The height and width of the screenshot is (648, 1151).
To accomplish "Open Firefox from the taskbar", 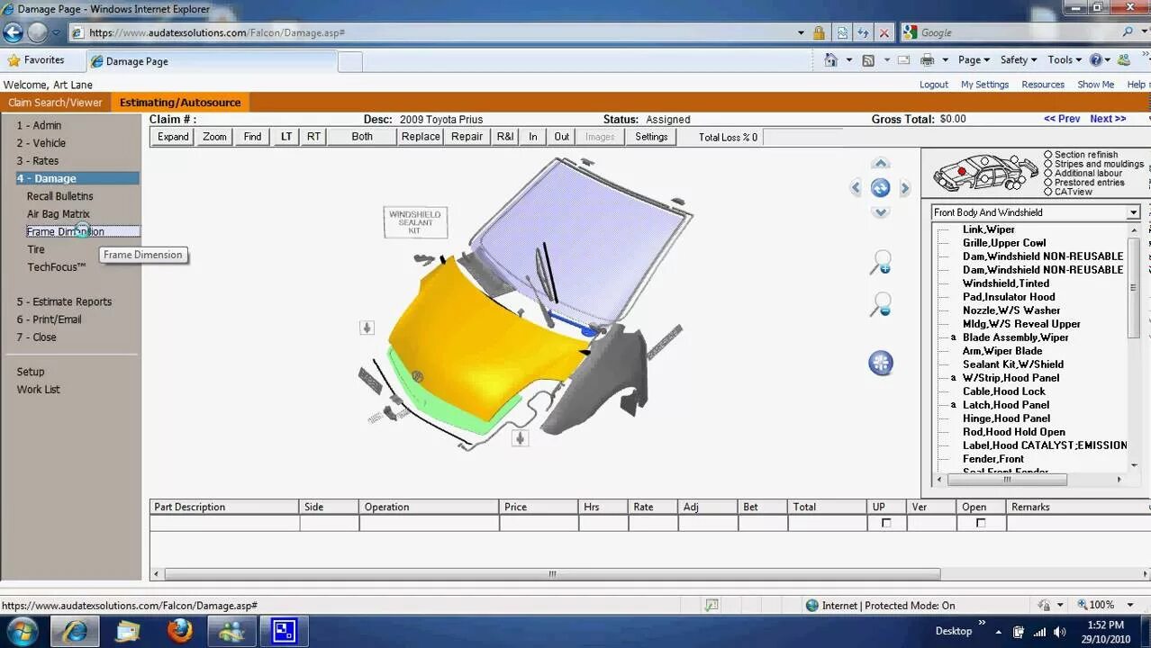I will tap(179, 631).
